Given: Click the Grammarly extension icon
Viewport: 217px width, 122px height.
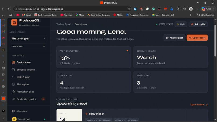Looking at the screenshot, I should (153, 9).
